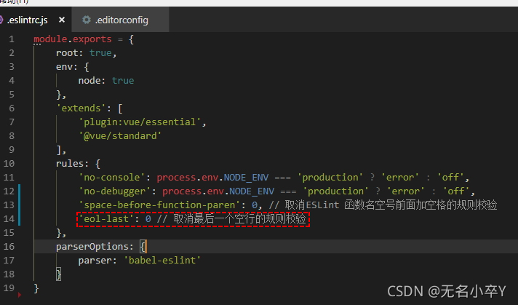Image resolution: width=518 pixels, height=305 pixels.
Task: Place cursor on 'plugin:vue/essential' string
Action: (142, 122)
